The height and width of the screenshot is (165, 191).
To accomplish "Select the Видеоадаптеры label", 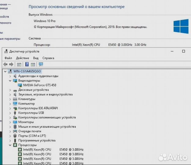I will 29,81.
